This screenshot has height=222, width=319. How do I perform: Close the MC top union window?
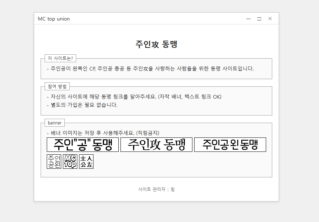[x=270, y=19]
